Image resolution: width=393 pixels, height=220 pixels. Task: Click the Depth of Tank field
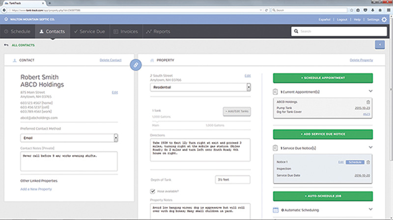click(232, 180)
